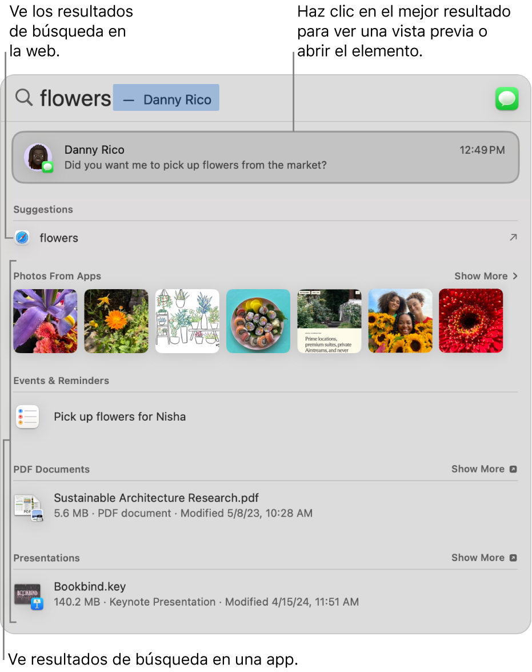Open Danny Rico's message about flowers
The height and width of the screenshot is (672, 532).
[265, 157]
